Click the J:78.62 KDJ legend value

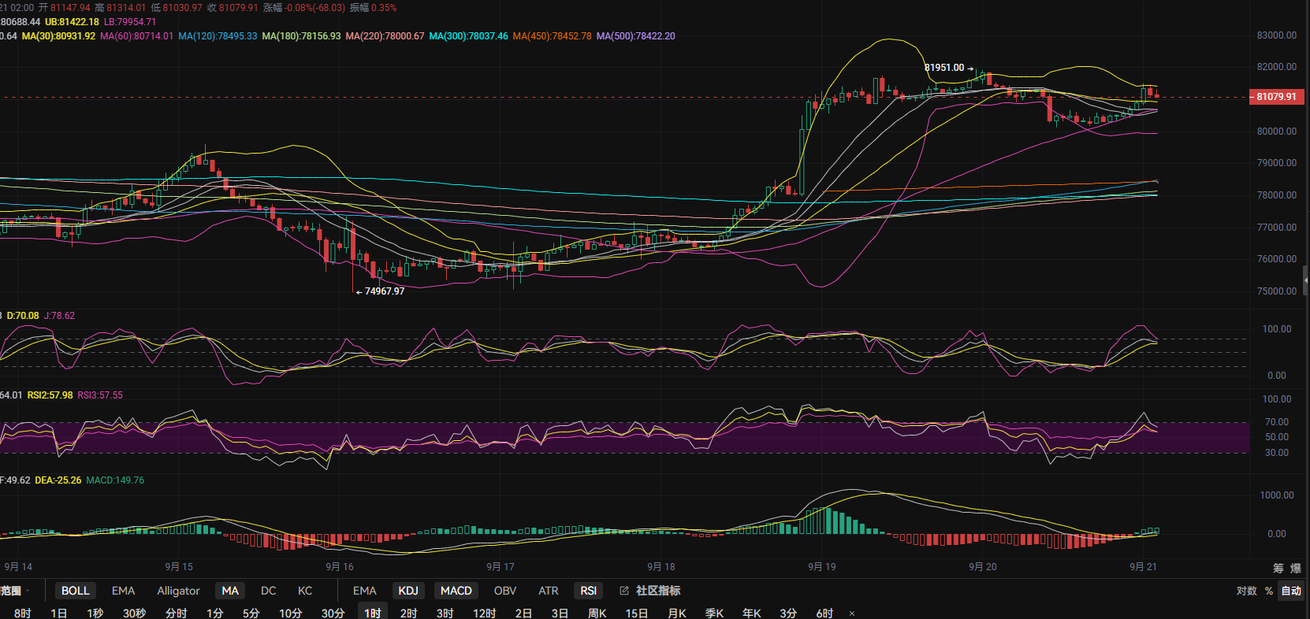pyautogui.click(x=59, y=316)
